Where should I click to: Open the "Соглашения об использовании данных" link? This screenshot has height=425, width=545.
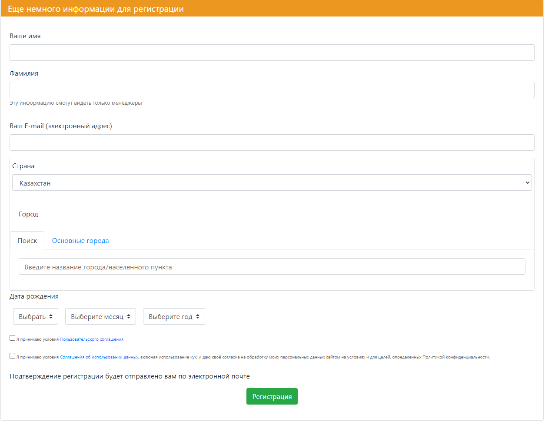pos(99,357)
